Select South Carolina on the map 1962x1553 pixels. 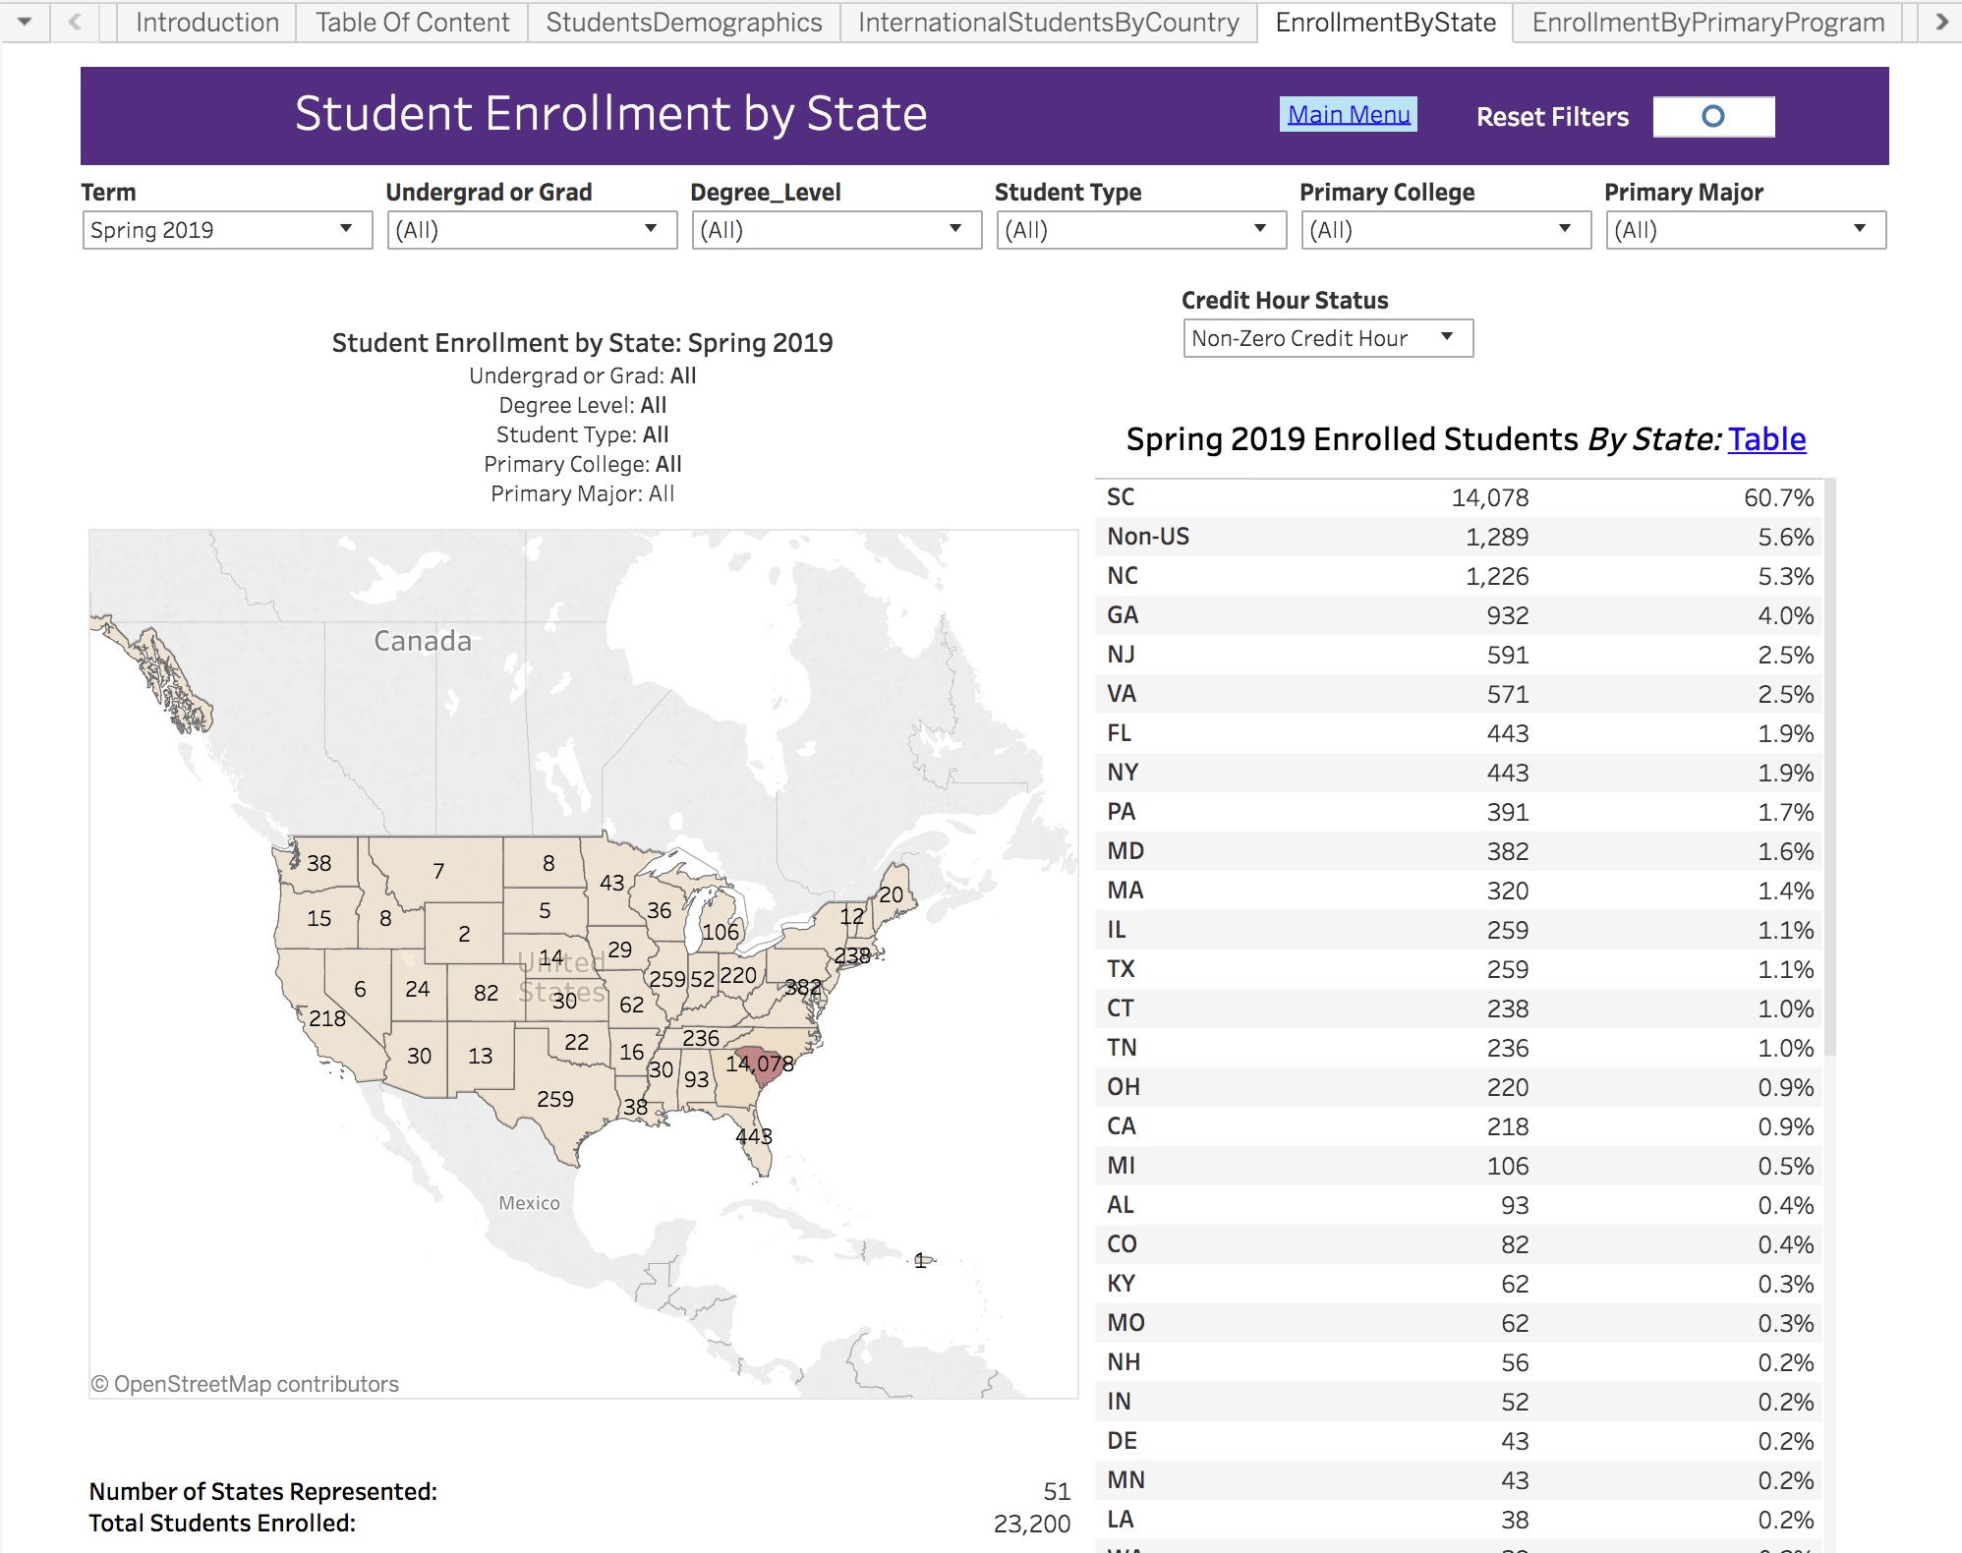(762, 1066)
